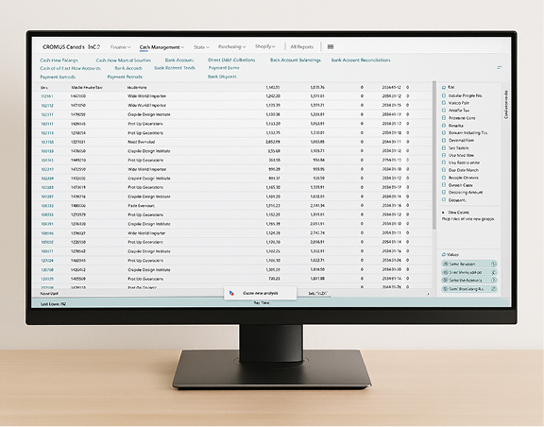Click the icon at the right of the fourth Values pill
The height and width of the screenshot is (427, 544).
pyautogui.click(x=494, y=289)
